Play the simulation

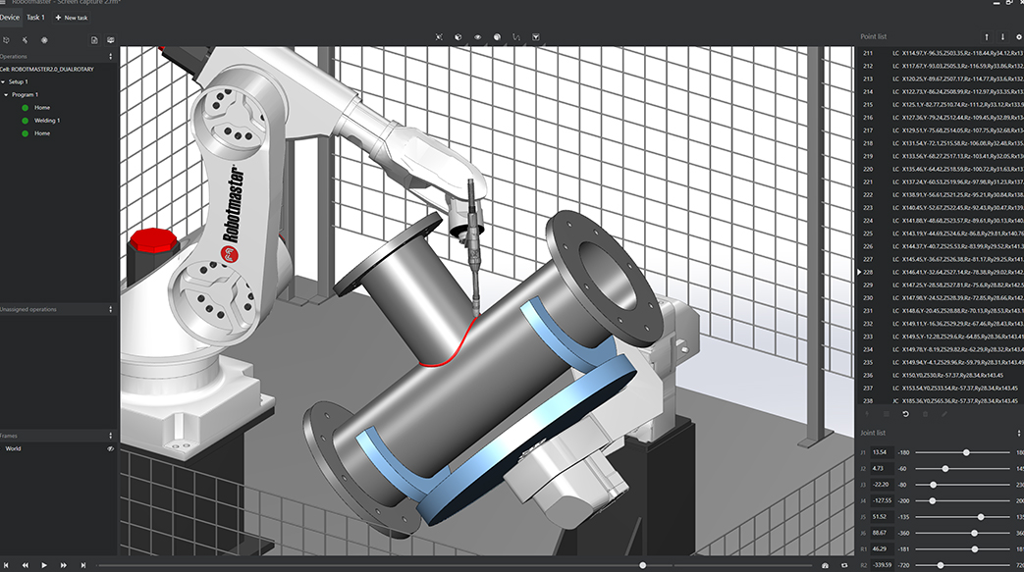point(44,565)
